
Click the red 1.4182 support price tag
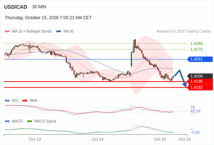point(200,87)
